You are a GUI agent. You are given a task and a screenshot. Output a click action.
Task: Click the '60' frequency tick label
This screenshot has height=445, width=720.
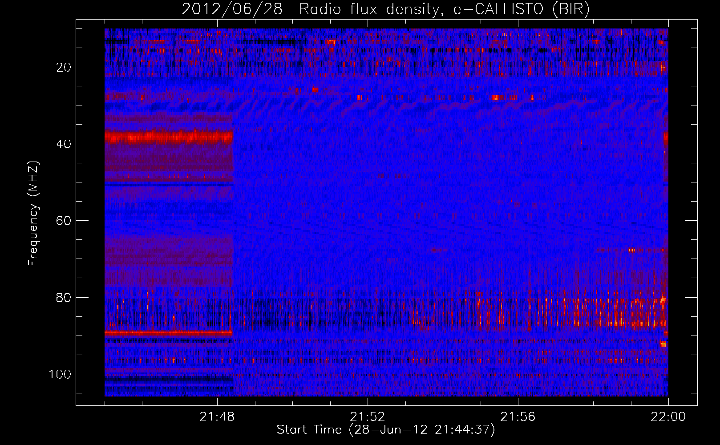pyautogui.click(x=64, y=221)
